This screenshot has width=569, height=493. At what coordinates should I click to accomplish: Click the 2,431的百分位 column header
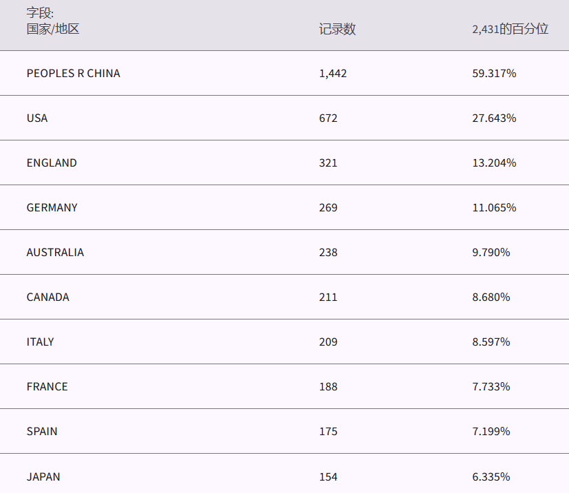click(x=510, y=29)
